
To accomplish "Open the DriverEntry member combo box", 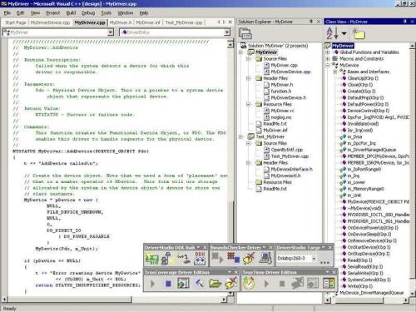I will (x=227, y=32).
